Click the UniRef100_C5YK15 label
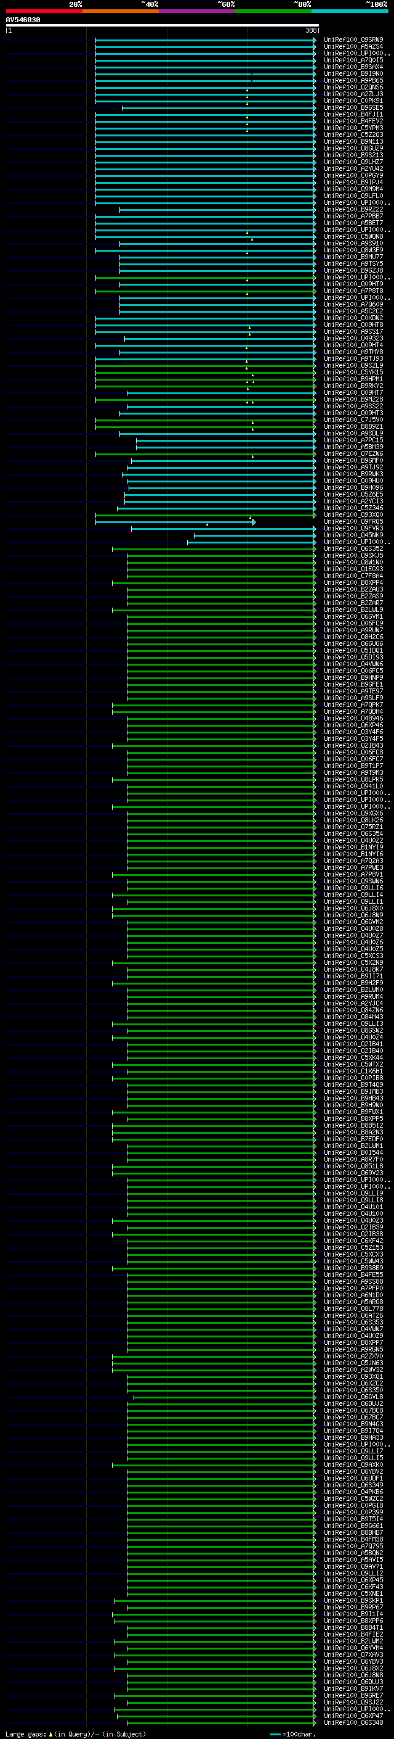394x1739 pixels. [x=353, y=372]
